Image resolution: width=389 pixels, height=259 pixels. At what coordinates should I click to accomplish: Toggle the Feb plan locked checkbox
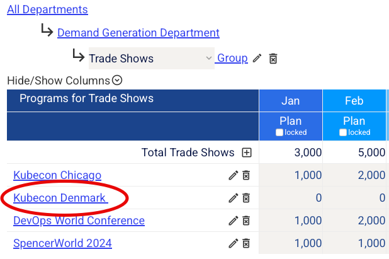coord(343,132)
